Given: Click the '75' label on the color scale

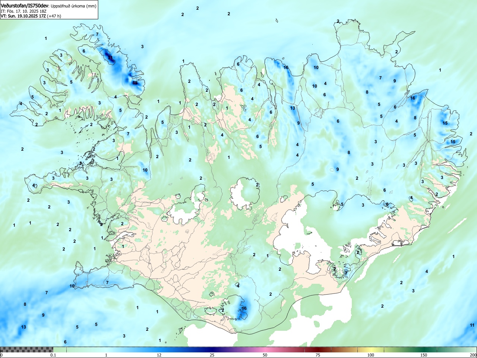Looking at the screenshot, I should 318,355.
